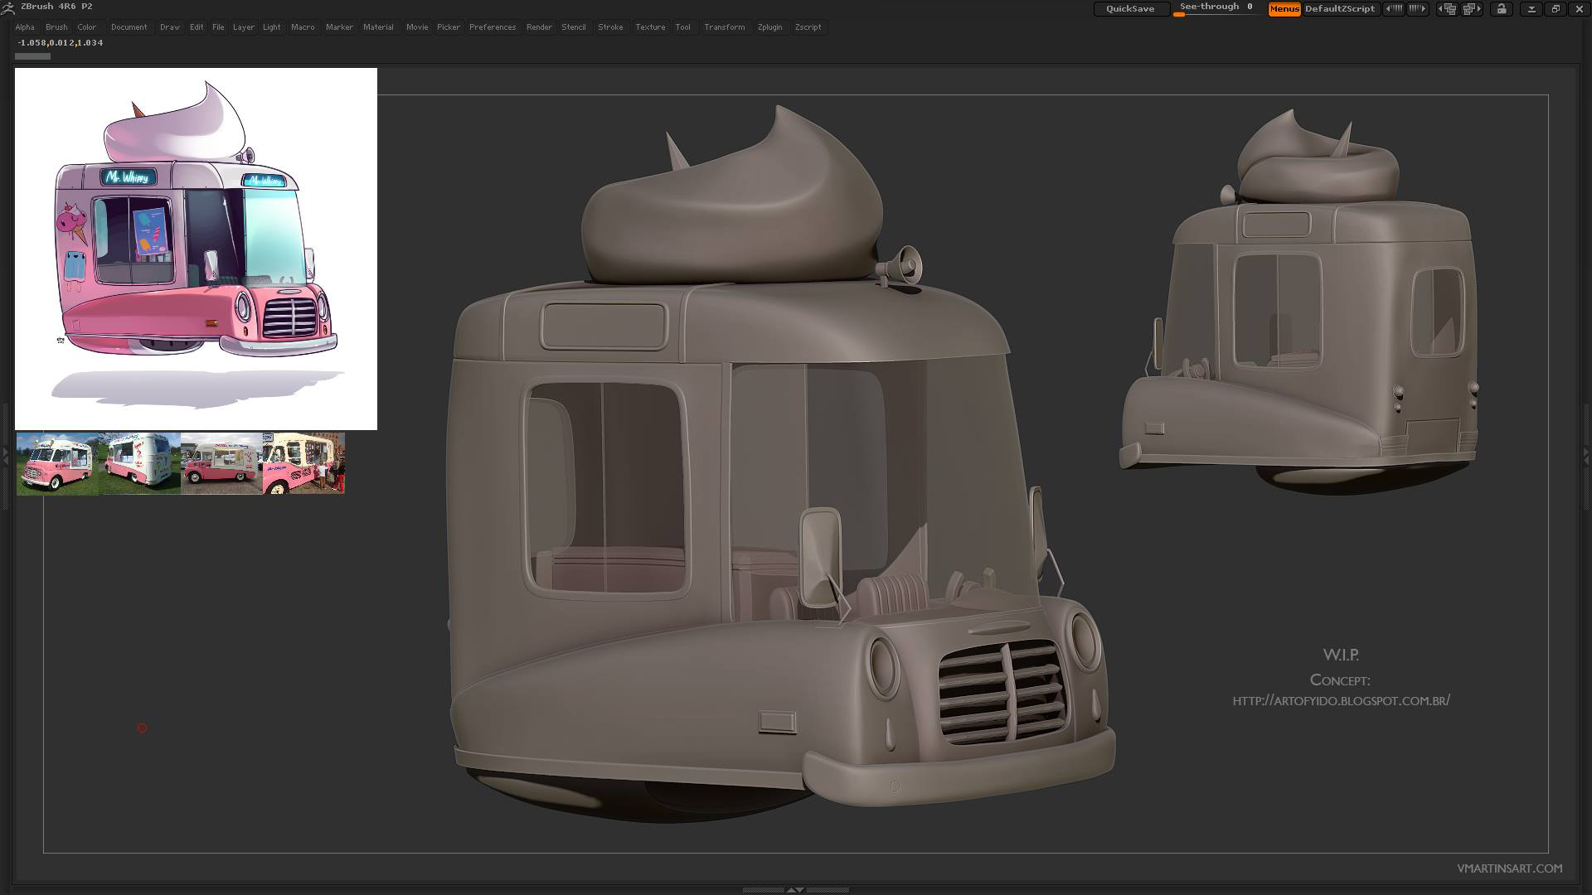Click the ZBrush logo icon
Viewport: 1592px width, 895px height.
point(8,7)
